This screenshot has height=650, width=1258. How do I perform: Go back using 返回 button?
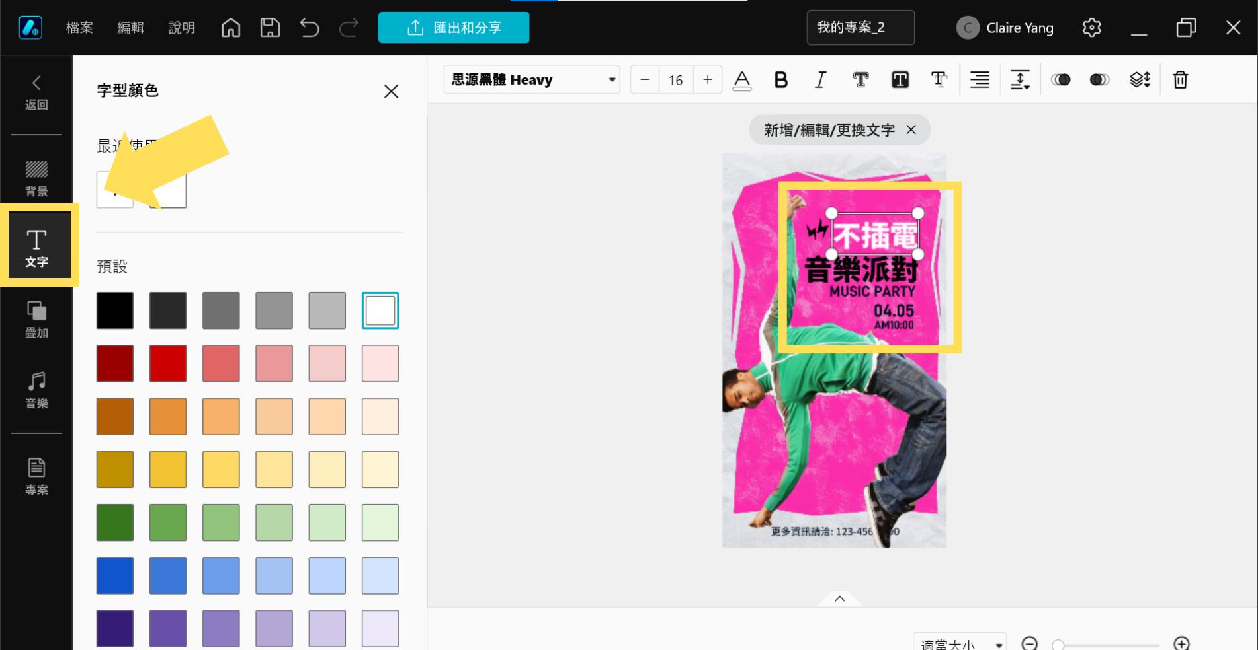click(36, 92)
